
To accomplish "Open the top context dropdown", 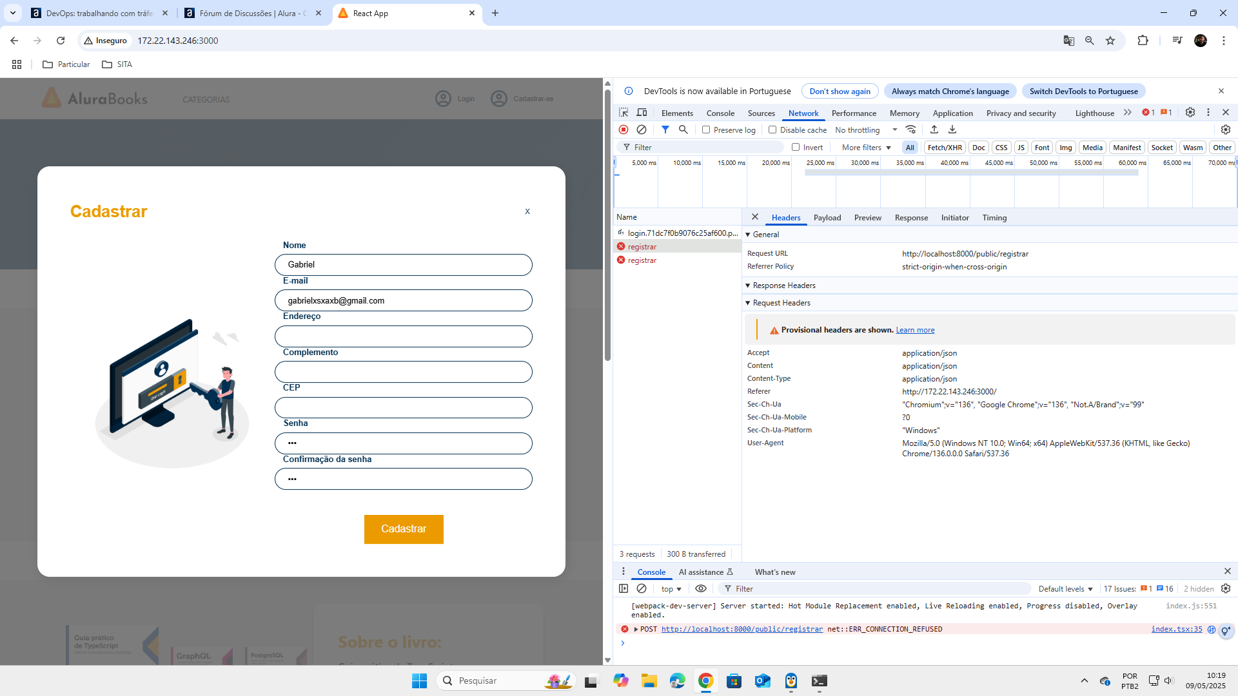I will (x=671, y=589).
